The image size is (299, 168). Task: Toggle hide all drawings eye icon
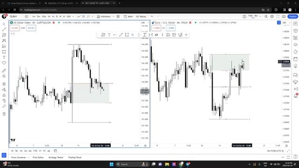pyautogui.click(x=4, y=101)
